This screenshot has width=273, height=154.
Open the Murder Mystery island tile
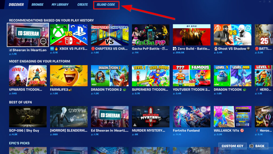coord(151,117)
